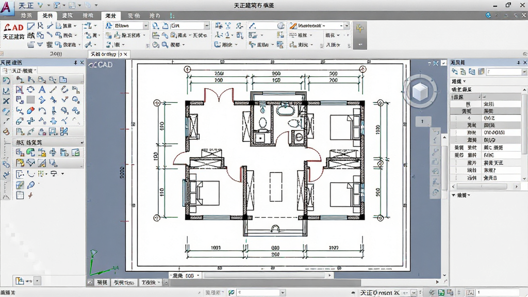Click the curved undo arrow icon in palette

tap(42, 110)
